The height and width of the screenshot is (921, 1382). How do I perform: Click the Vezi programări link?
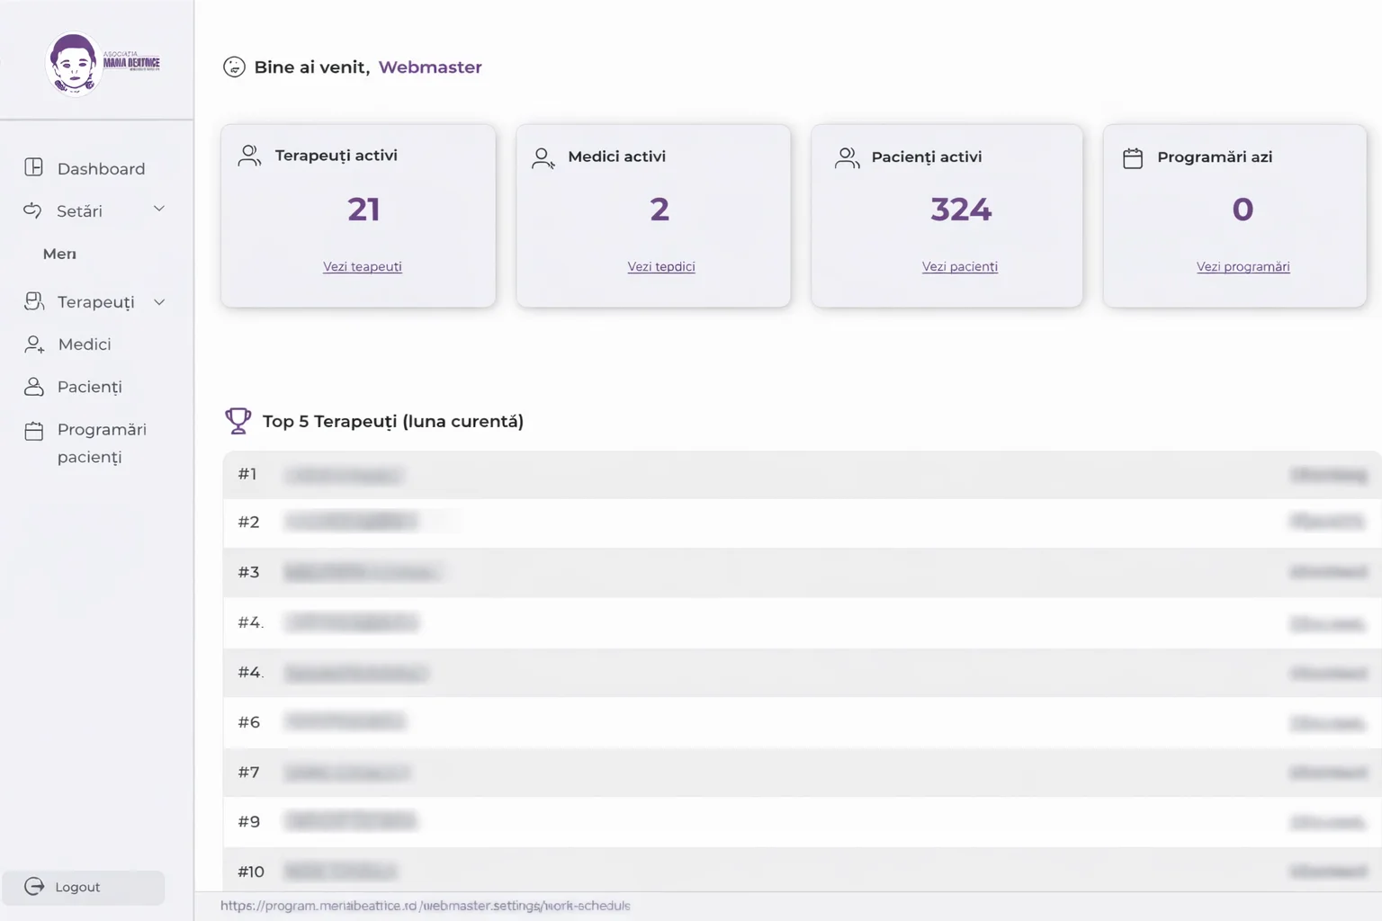1243,267
